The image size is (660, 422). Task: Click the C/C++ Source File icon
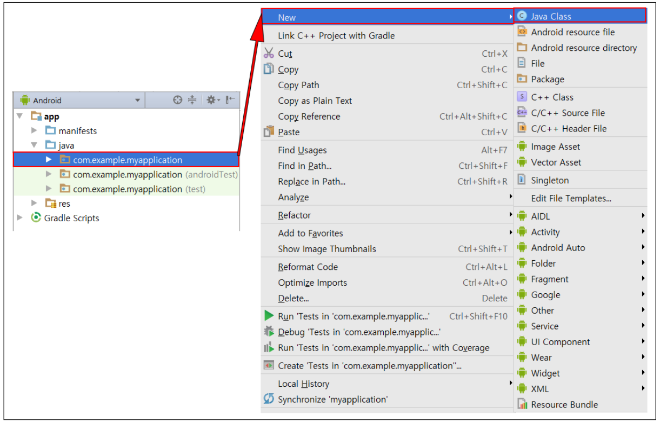(x=522, y=113)
